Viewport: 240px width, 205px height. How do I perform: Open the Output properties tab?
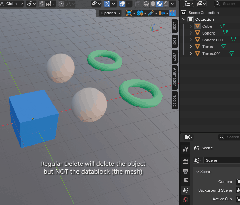(185, 171)
